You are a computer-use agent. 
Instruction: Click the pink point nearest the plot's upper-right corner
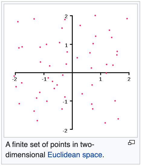point(127,19)
